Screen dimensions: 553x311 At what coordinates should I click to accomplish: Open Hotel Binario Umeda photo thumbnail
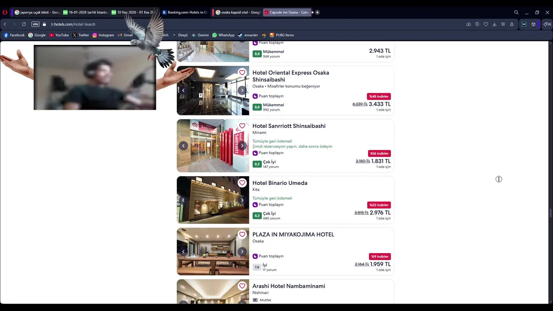pos(213,200)
